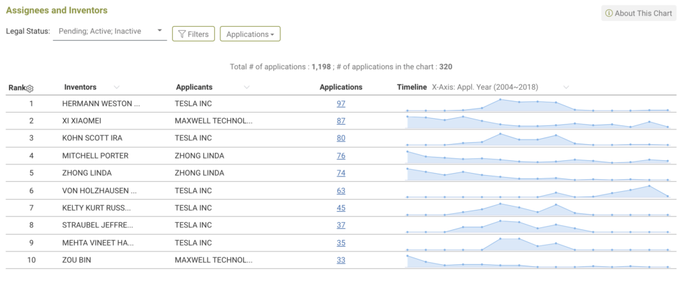Expand the Applicants column chevron
Image resolution: width=688 pixels, height=281 pixels.
247,87
